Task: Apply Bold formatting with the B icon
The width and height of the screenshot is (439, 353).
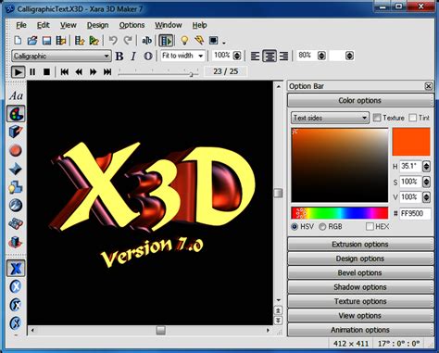Action: pyautogui.click(x=119, y=56)
